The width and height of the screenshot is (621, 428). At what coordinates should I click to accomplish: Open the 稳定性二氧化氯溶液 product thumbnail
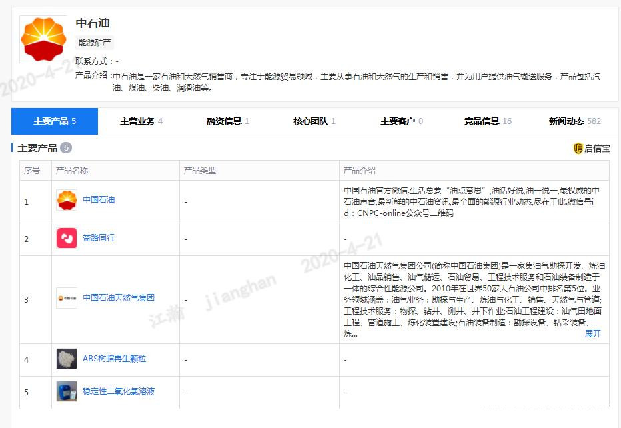pos(67,391)
